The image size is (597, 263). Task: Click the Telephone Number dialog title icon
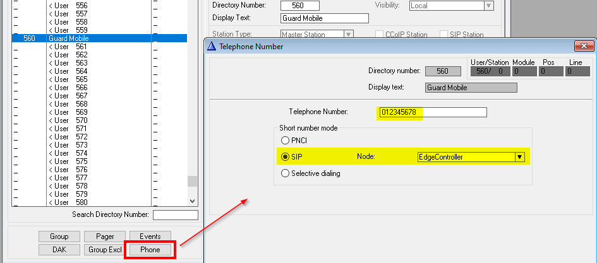(x=212, y=47)
